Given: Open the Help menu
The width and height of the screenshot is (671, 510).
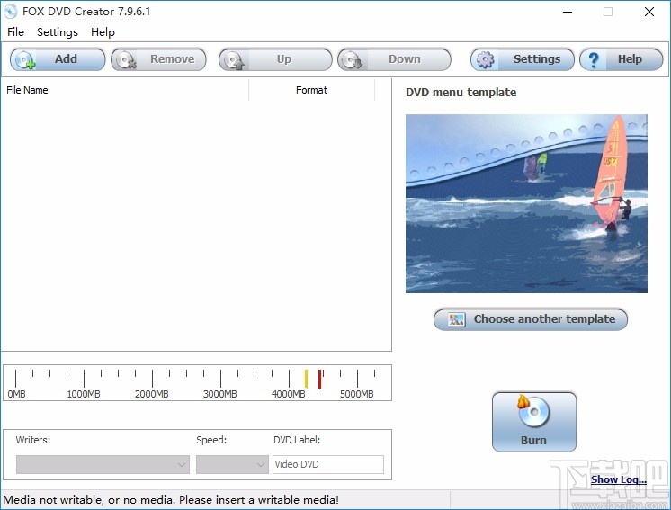Looking at the screenshot, I should tap(103, 32).
